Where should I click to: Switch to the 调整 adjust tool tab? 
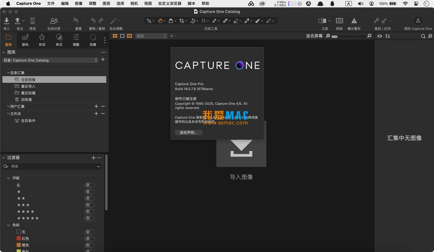pyautogui.click(x=76, y=40)
